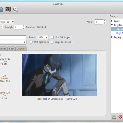Click the 29,9701 frame rate value

4,64
